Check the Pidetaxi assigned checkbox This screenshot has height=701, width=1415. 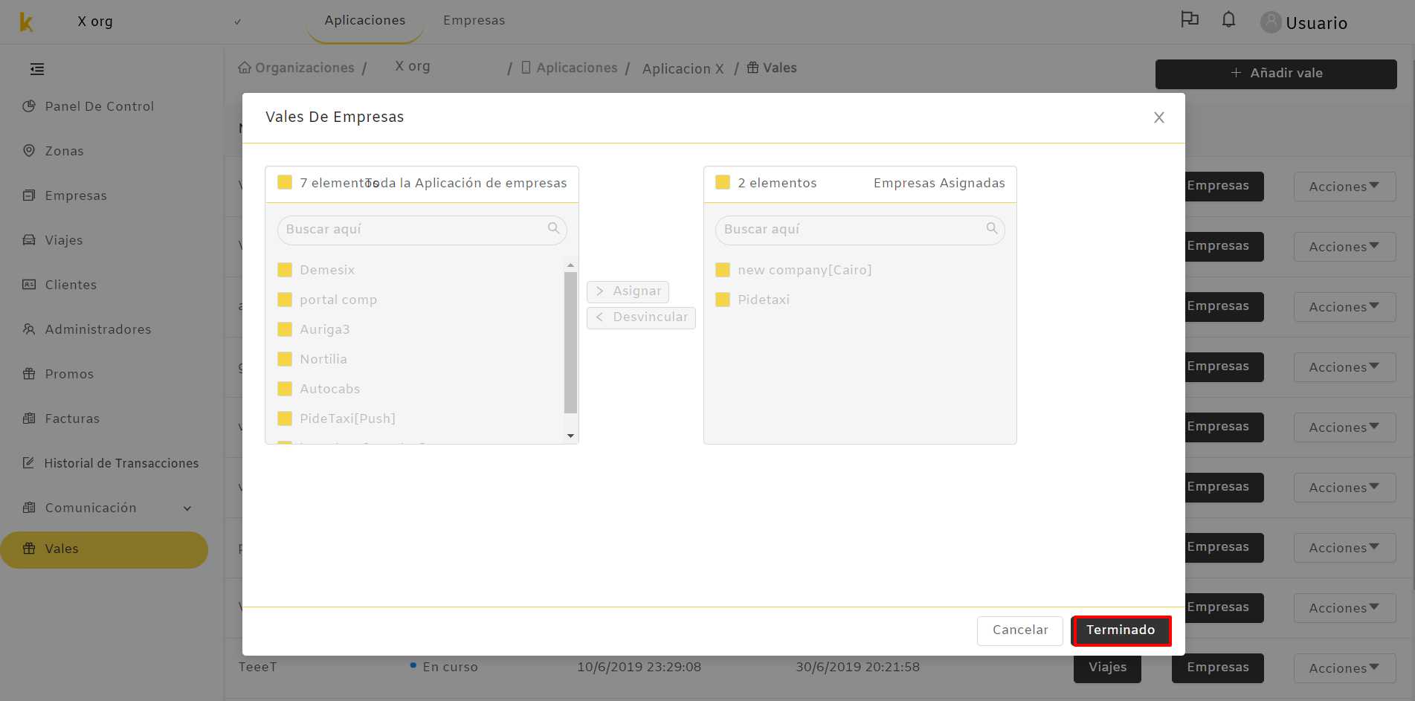point(723,300)
